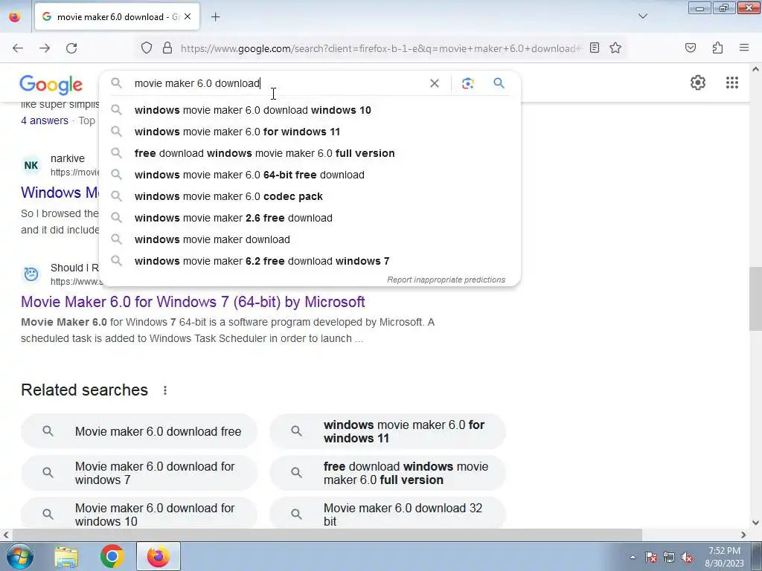Click related search 'Movie maker 6.0 download for windows 10'
The image size is (762, 571).
[139, 514]
